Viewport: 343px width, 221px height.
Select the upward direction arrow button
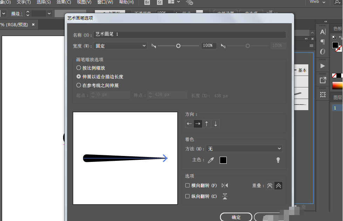[x=207, y=123]
